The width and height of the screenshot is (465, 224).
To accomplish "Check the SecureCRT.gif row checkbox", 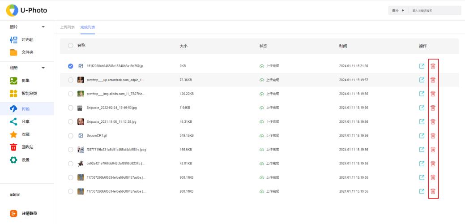I will (x=70, y=136).
